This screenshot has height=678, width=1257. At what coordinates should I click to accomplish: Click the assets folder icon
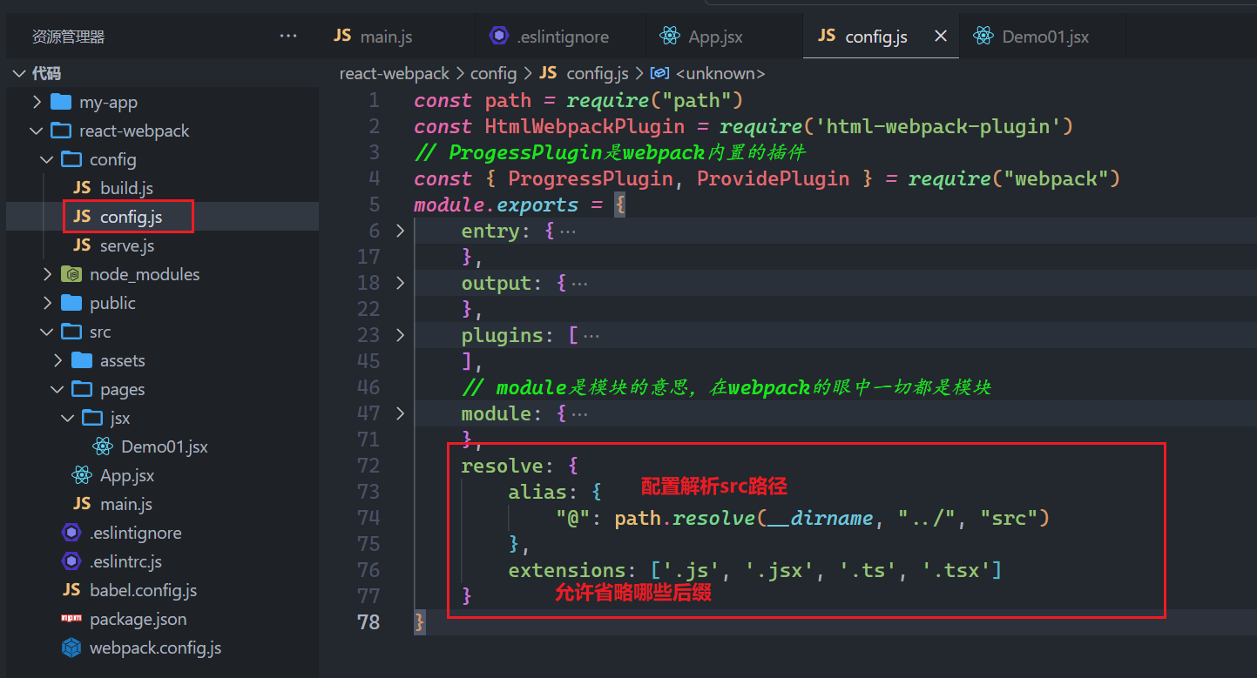(x=82, y=360)
